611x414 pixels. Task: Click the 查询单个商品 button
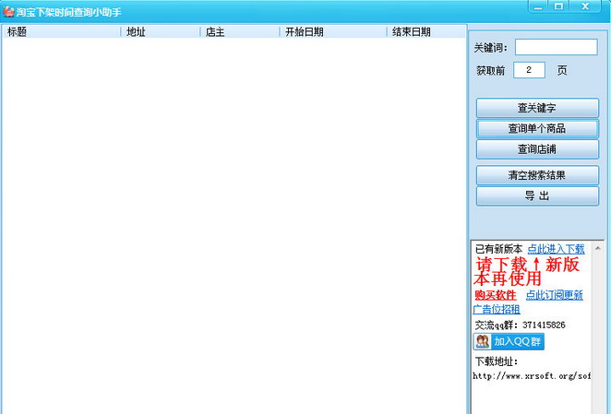point(537,128)
